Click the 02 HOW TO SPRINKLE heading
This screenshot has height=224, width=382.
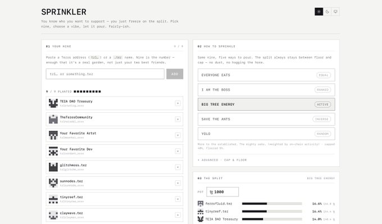(x=216, y=46)
